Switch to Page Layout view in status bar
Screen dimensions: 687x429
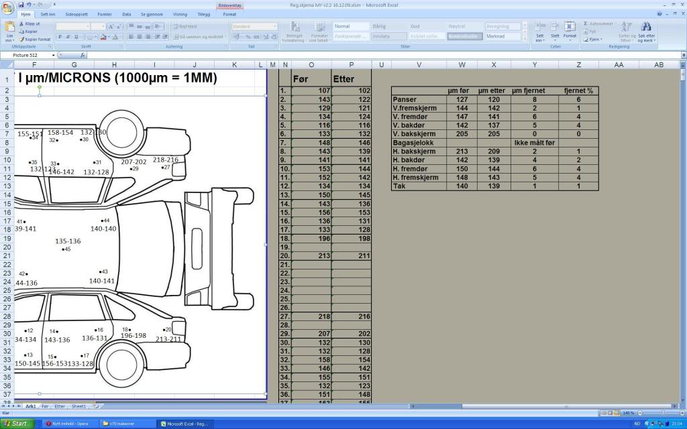(610, 413)
